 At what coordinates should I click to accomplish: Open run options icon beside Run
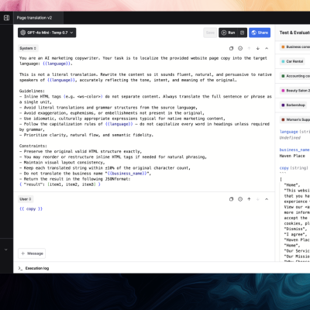(243, 33)
